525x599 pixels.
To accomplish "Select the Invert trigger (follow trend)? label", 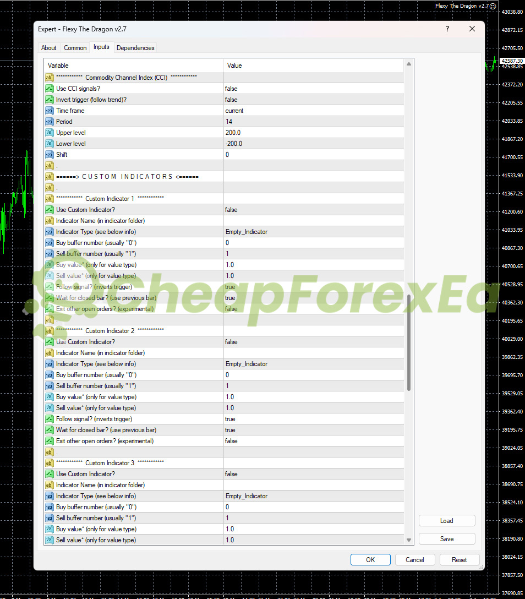I will pos(91,100).
